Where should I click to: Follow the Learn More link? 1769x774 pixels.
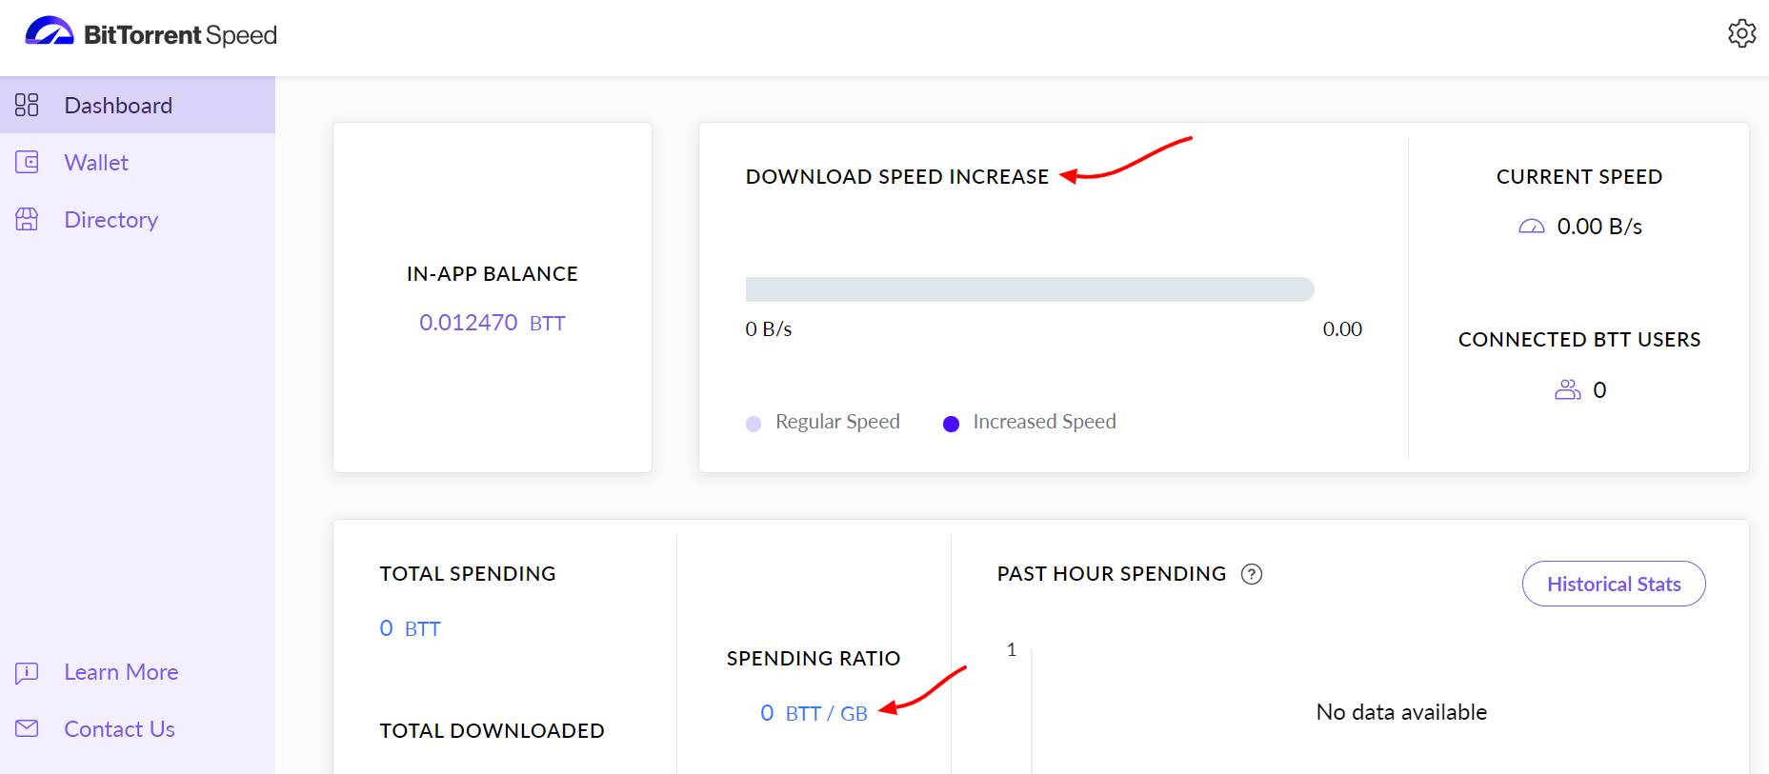click(x=121, y=672)
